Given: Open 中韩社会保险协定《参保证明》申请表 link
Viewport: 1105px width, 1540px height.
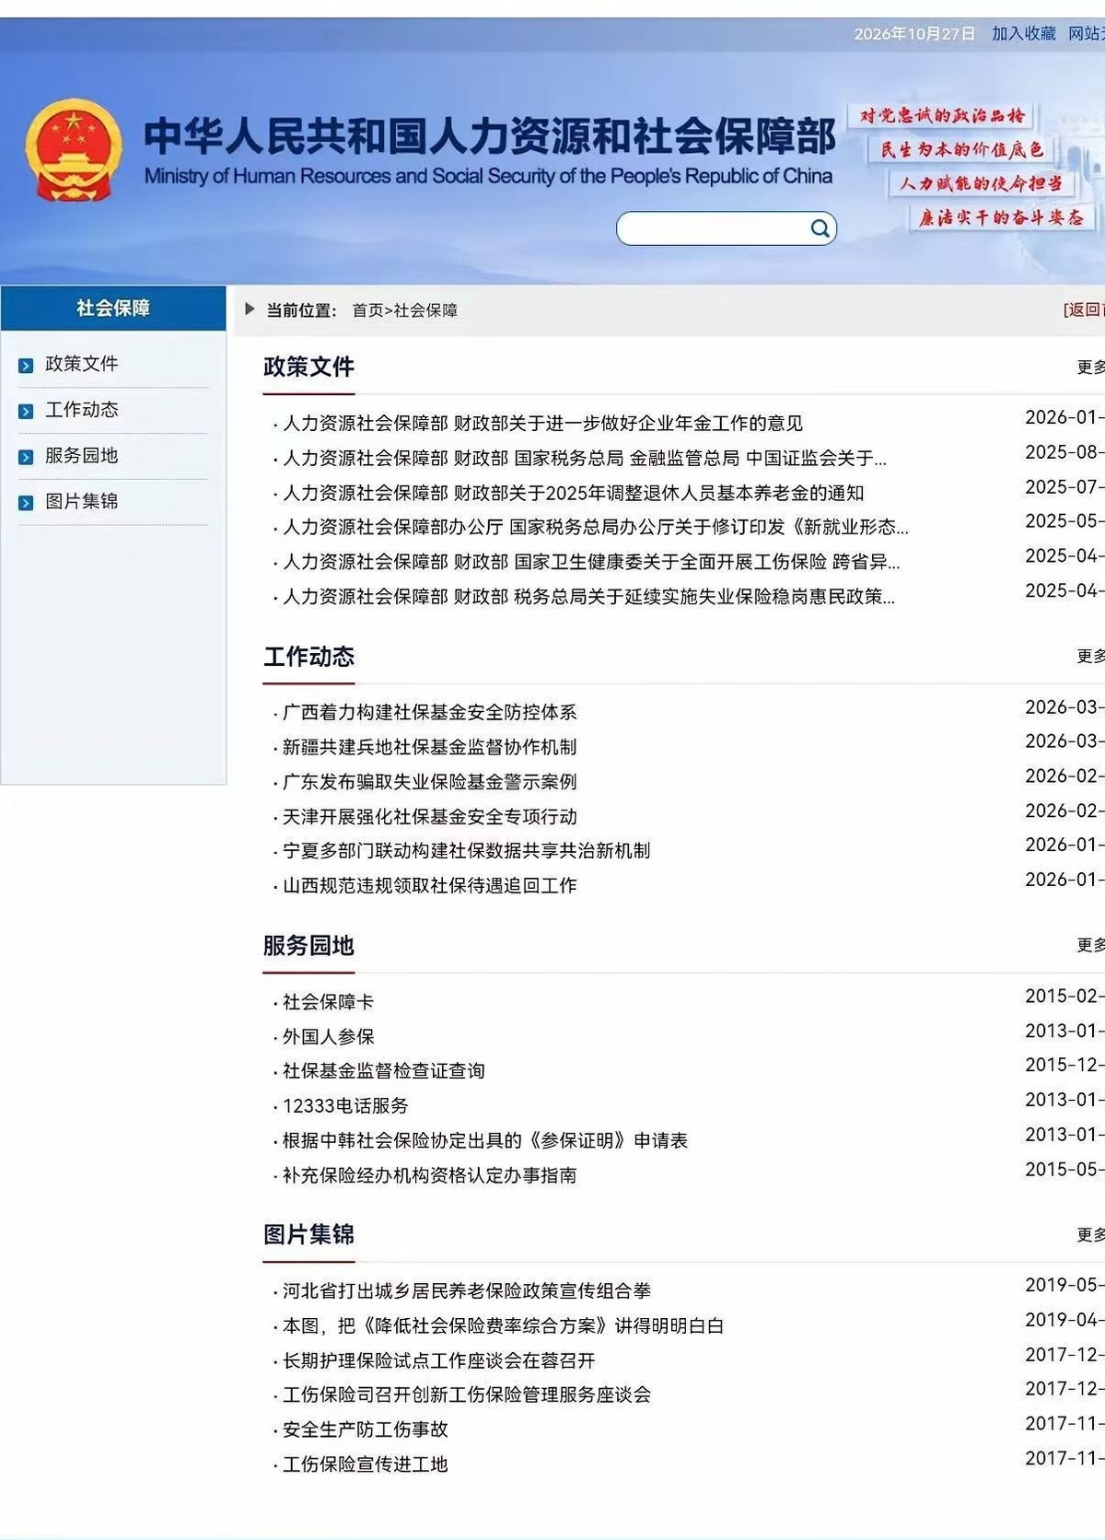Looking at the screenshot, I should click(x=484, y=1141).
